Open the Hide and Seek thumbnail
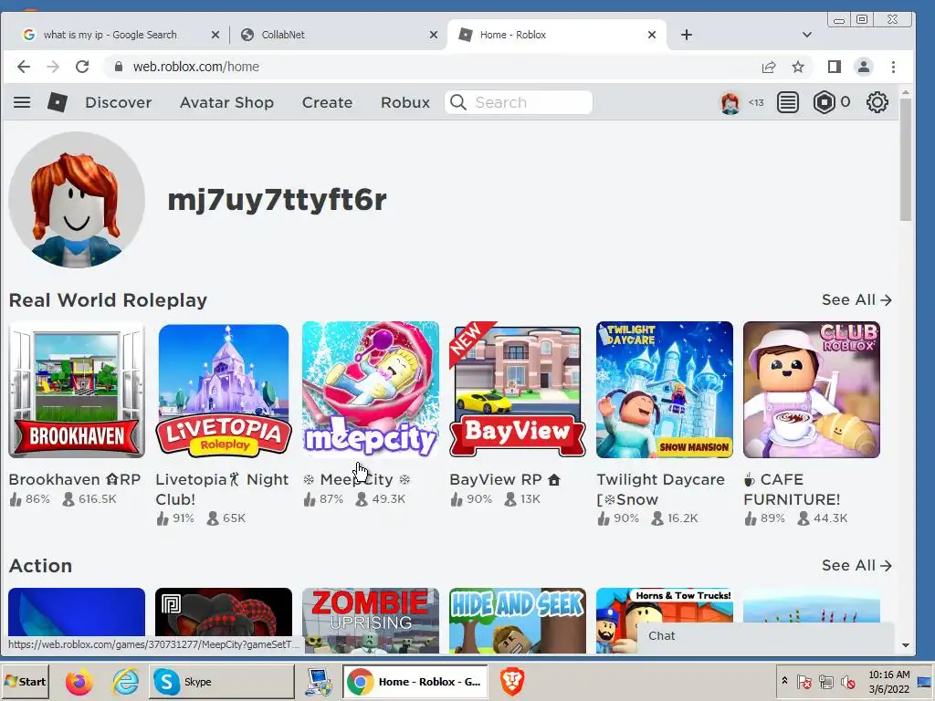Screen dimensions: 935x701 tap(518, 620)
